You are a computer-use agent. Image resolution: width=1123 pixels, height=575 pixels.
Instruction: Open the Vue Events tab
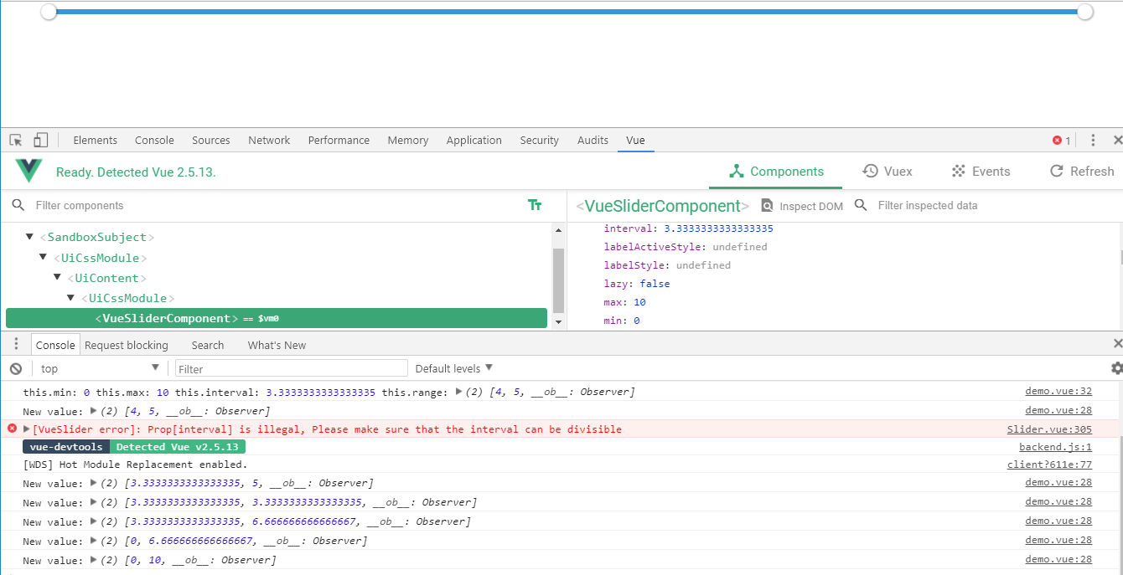[981, 172]
